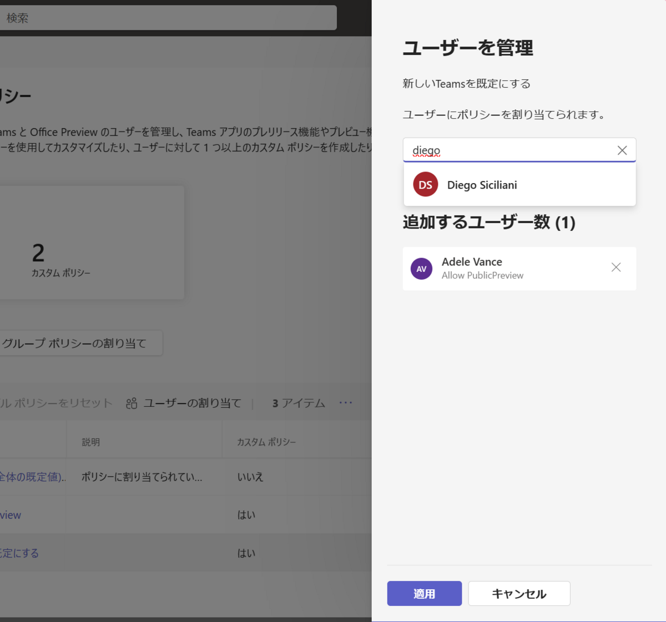The width and height of the screenshot is (666, 622).
Task: Click the いいえ cell in the table
Action: coord(250,477)
